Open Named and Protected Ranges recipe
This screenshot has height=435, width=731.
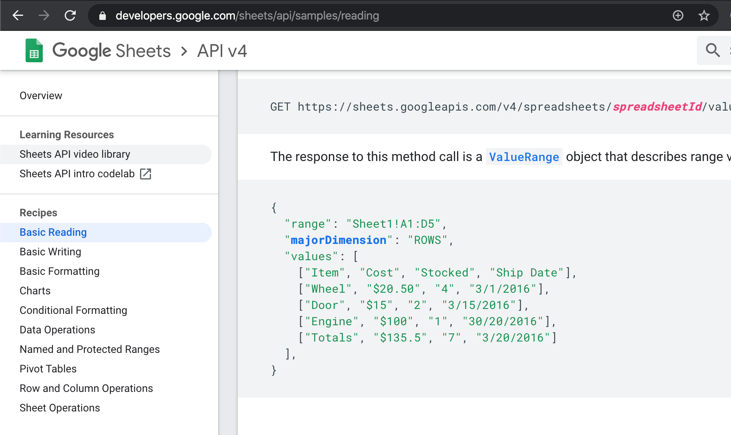tap(90, 349)
